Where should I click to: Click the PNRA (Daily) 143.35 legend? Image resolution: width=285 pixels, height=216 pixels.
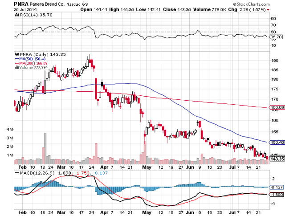43,54
